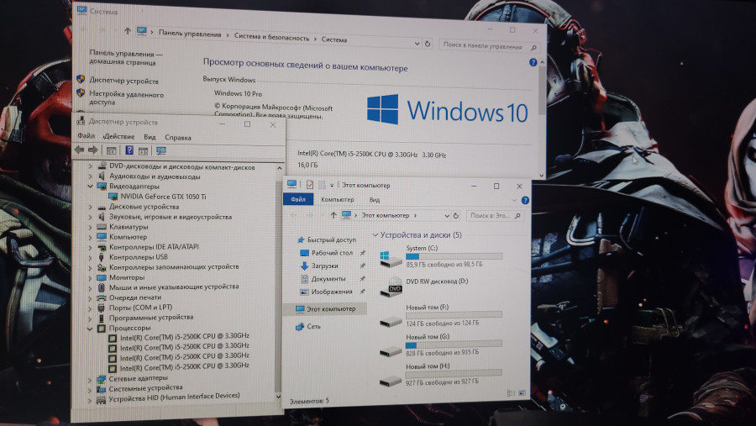Select Загрузки in Explorer sidebar
This screenshot has height=426, width=756.
tap(319, 266)
